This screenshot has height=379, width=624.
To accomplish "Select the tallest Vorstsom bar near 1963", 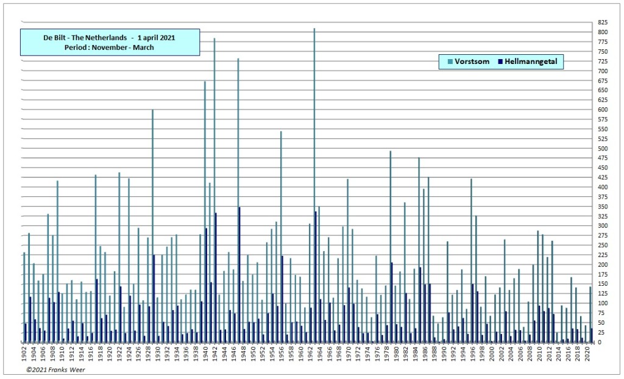I will (314, 183).
